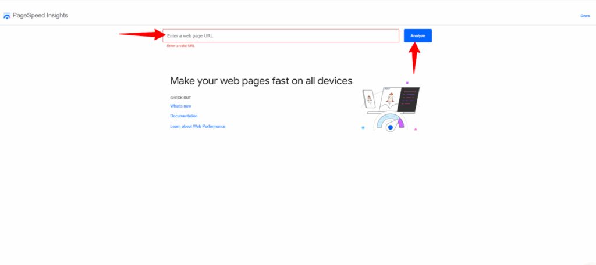Image resolution: width=596 pixels, height=265 pixels.
Task: Click the dark code panel illustration
Action: tap(409, 99)
